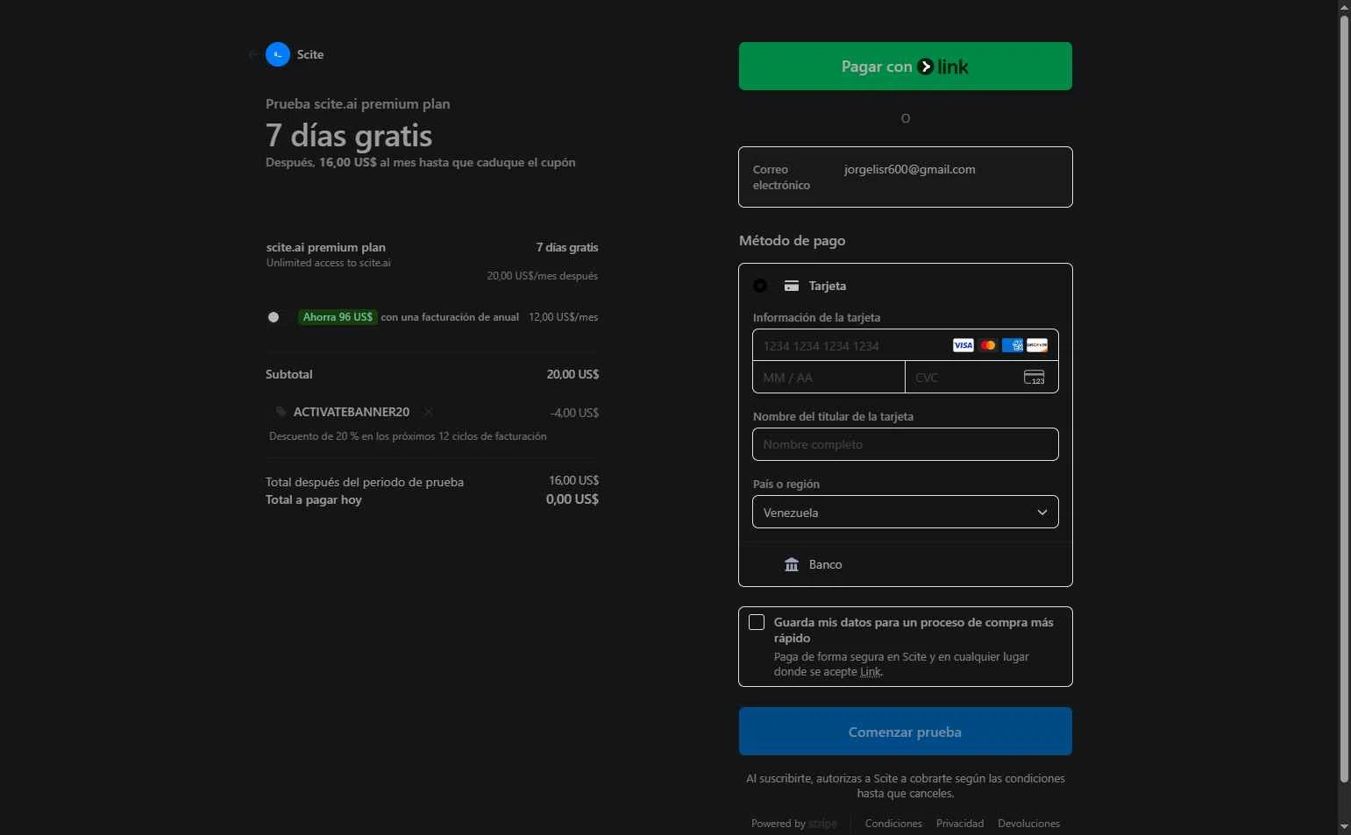
Task: Click the 0,00 US$ total amount
Action: pos(572,499)
